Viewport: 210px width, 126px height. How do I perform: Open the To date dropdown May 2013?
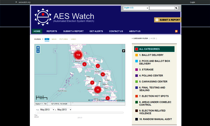(64, 110)
